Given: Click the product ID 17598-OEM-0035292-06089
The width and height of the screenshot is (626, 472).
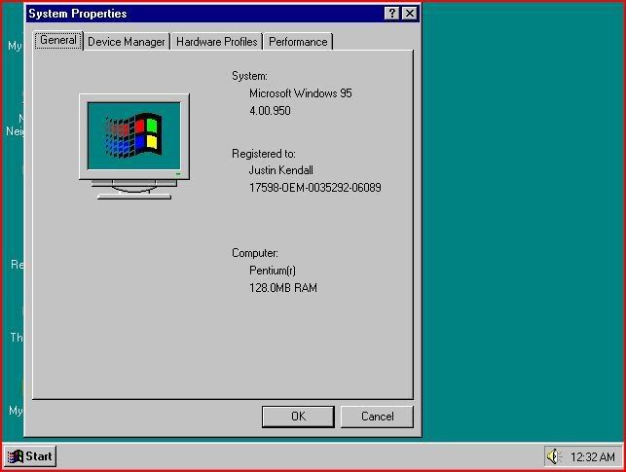Looking at the screenshot, I should click(x=315, y=188).
